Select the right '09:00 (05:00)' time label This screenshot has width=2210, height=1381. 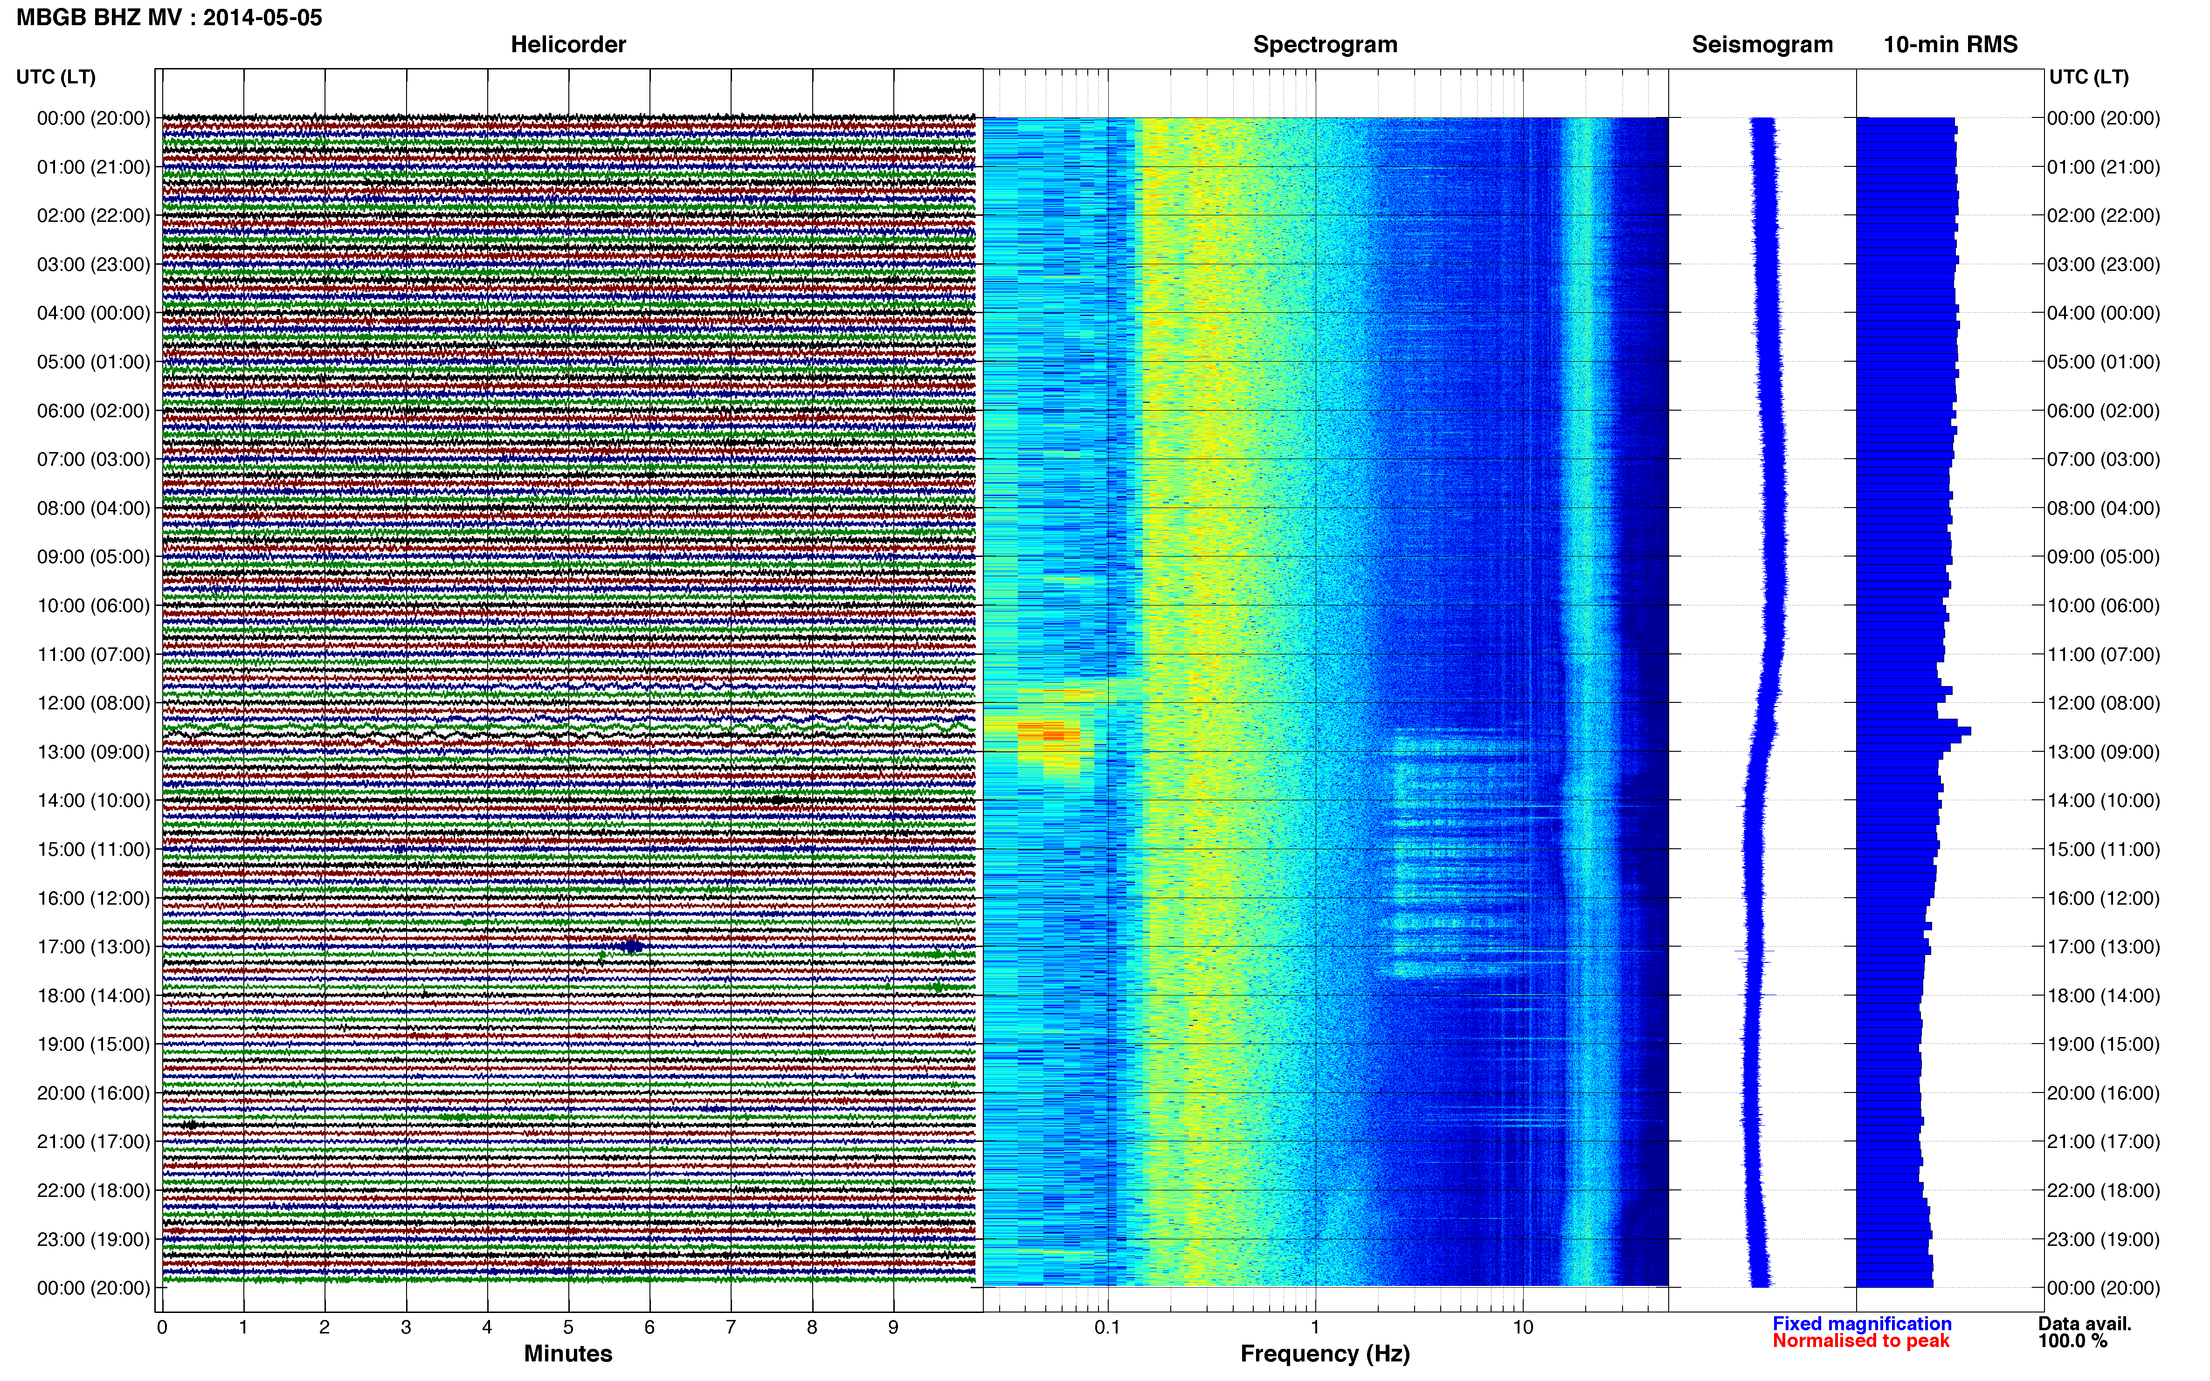[2103, 557]
